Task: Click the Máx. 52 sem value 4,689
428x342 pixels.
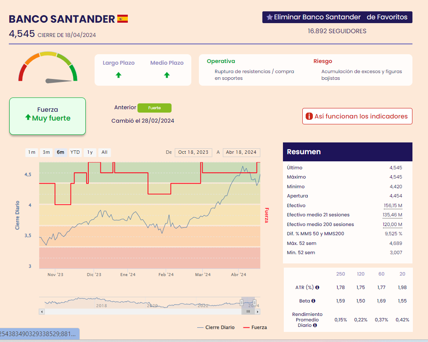Action: (x=396, y=243)
